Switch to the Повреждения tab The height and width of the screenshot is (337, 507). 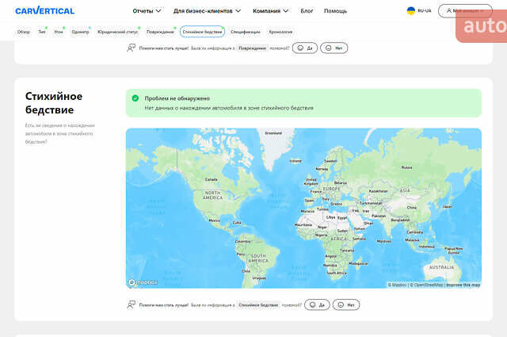pos(160,32)
